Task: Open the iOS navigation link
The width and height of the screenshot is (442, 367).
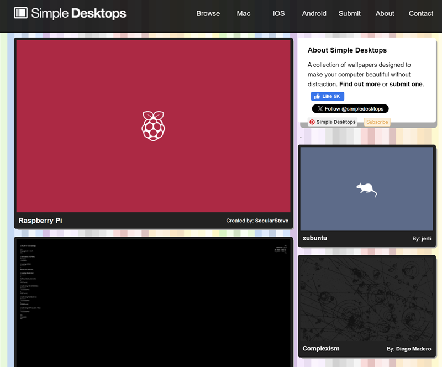Action: 279,13
